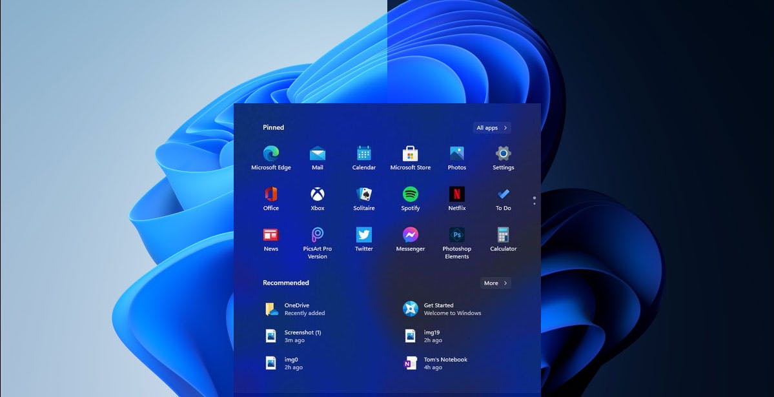Screen dimensions: 774x397
Task: Show More recommended items
Action: (x=495, y=283)
